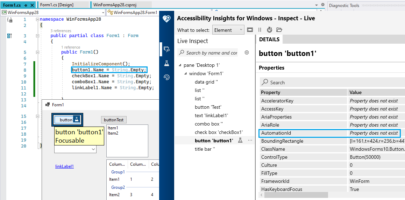Collapse the window 'Form1' tree node
The image size is (405, 200).
185,73
